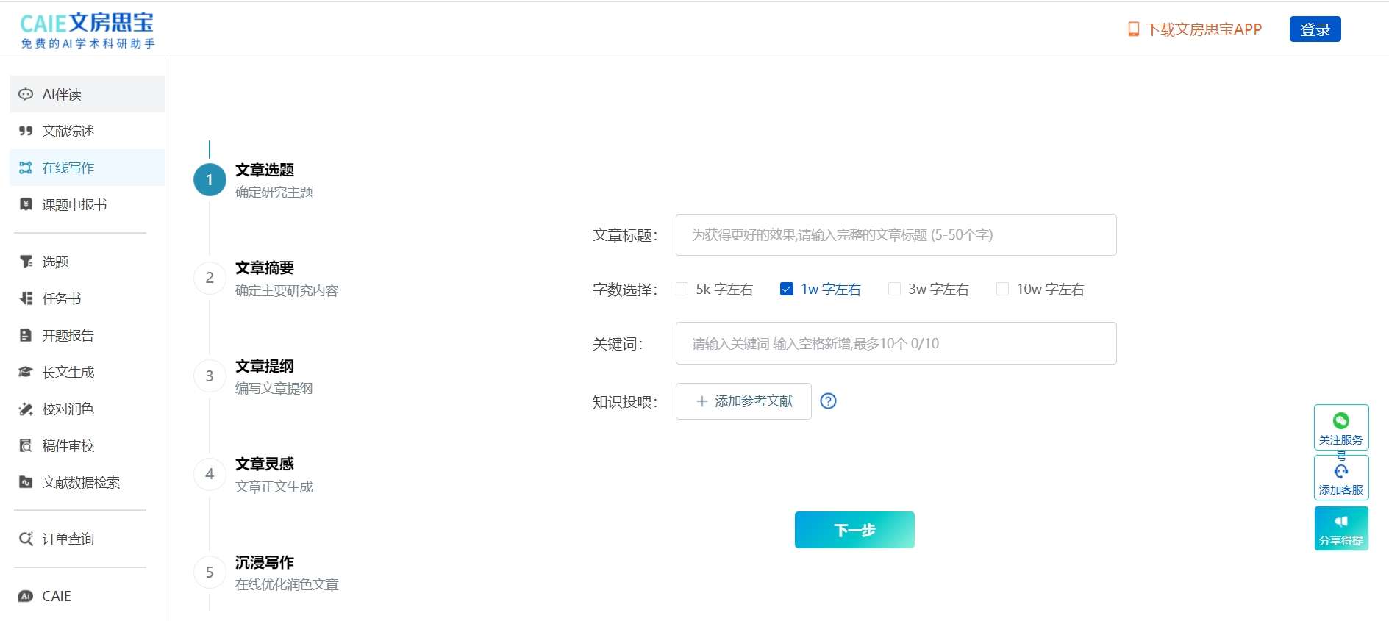Go to 长文生成 in the sidebar
Image resolution: width=1389 pixels, height=621 pixels.
pos(87,373)
